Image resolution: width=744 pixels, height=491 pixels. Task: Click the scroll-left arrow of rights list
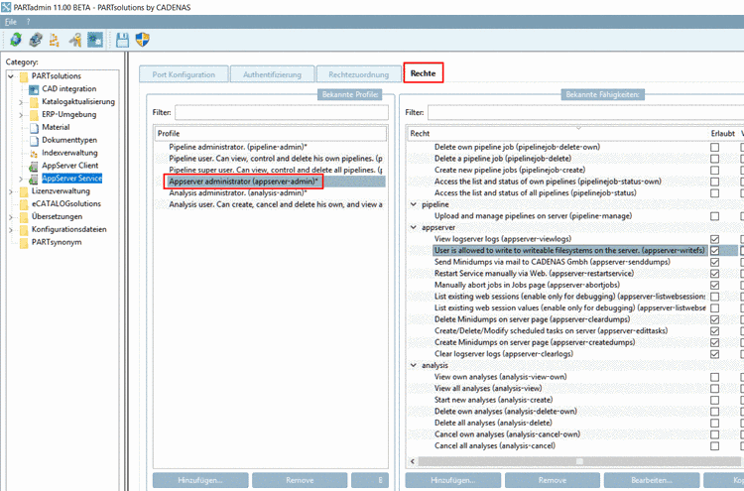tap(413, 461)
